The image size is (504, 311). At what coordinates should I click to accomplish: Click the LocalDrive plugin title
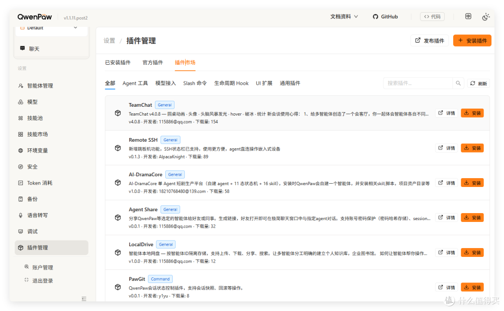[x=141, y=244]
